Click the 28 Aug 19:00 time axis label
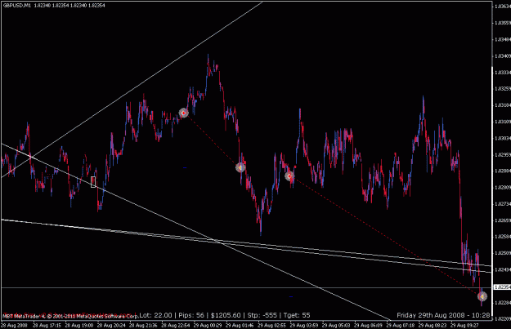Viewport: 511px width, 329px height. pyautogui.click(x=78, y=325)
